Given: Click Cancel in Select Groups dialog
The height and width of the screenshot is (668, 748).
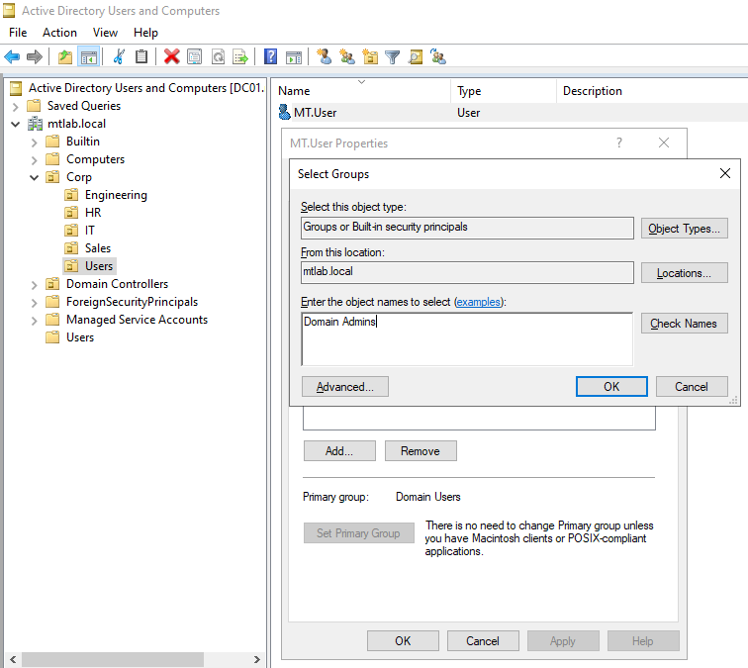Looking at the screenshot, I should point(692,387).
